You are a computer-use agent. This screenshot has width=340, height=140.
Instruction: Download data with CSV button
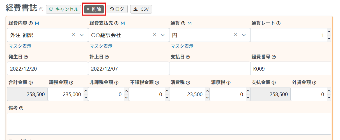[141, 9]
